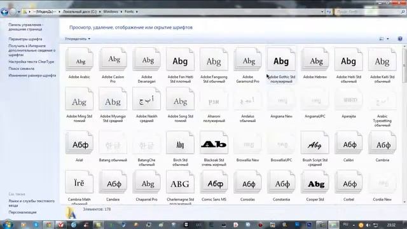Select the Constantia font icon

coord(281,182)
